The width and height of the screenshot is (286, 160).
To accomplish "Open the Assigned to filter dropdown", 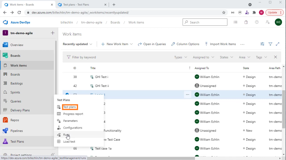I will tap(203, 57).
